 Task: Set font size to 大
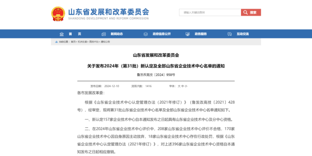click(x=179, y=86)
